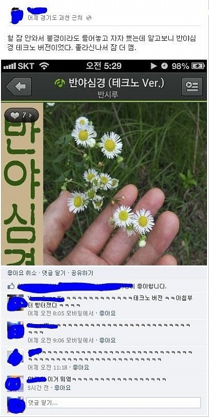Click the thumbs-up icon beside likes list
Viewport: 209px width, 417px height.
(11, 286)
